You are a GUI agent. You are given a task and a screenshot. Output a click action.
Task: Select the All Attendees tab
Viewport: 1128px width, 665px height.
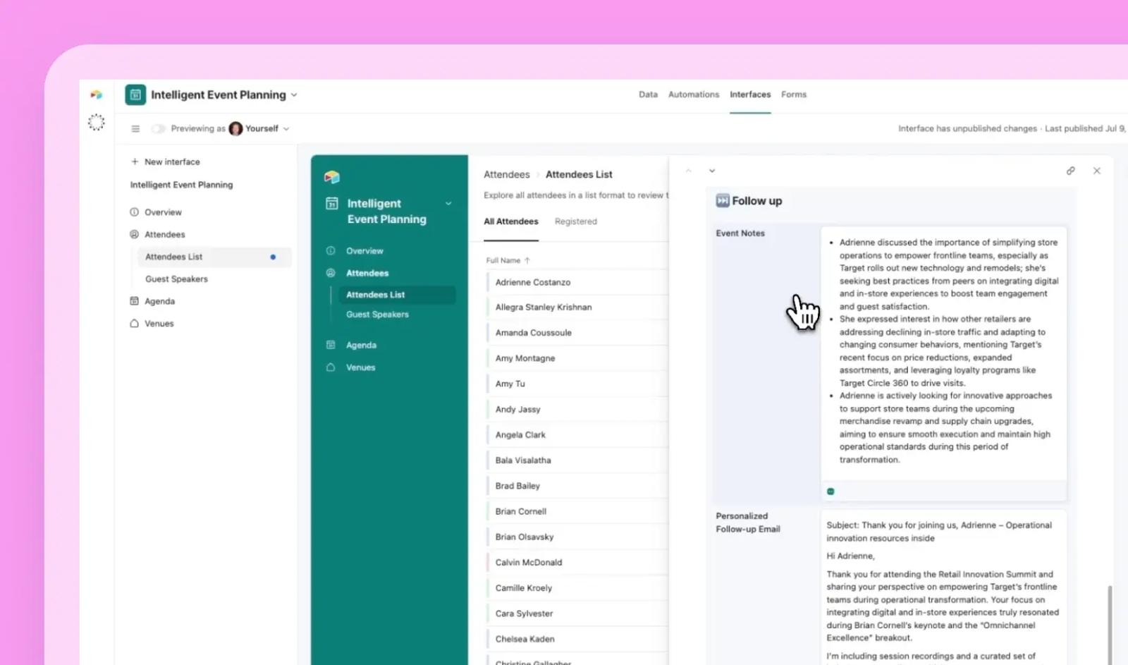coord(511,221)
